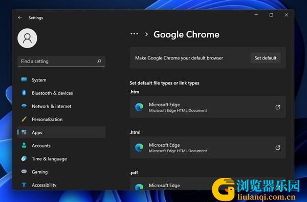Click the Time & language globe icon
The image size is (307, 202).
(24, 158)
